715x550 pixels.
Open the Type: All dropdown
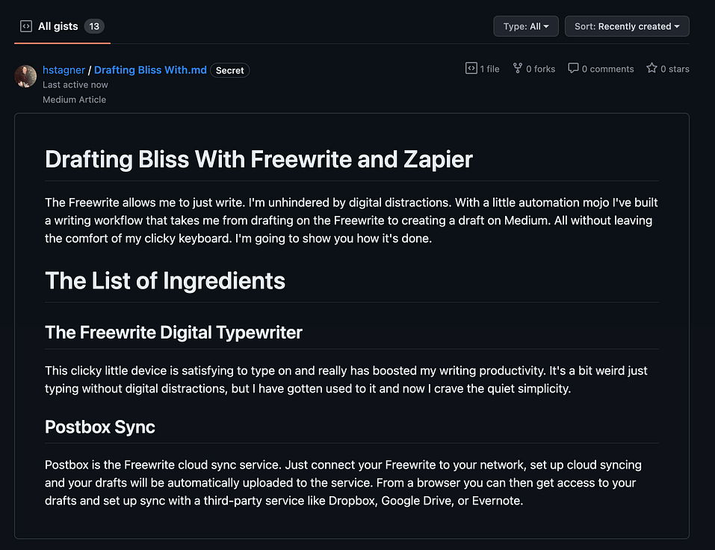[x=526, y=26]
